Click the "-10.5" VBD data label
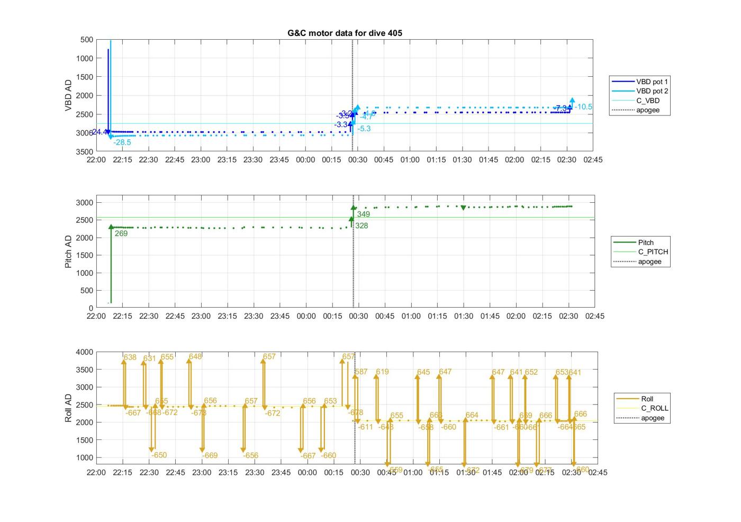Viewport: 741px width, 522px height. coord(584,107)
